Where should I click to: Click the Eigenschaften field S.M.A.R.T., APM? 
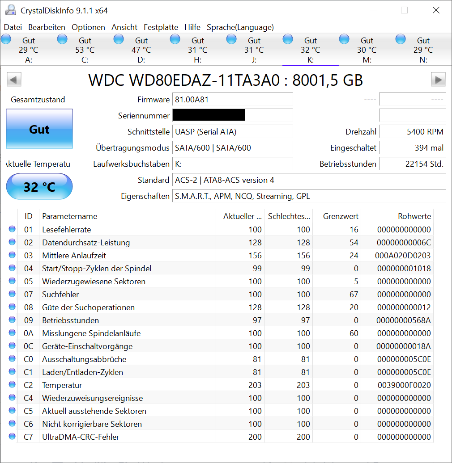click(309, 196)
